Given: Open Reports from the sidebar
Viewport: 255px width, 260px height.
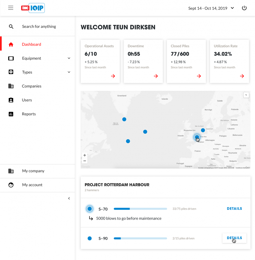Looking at the screenshot, I should click(x=29, y=114).
